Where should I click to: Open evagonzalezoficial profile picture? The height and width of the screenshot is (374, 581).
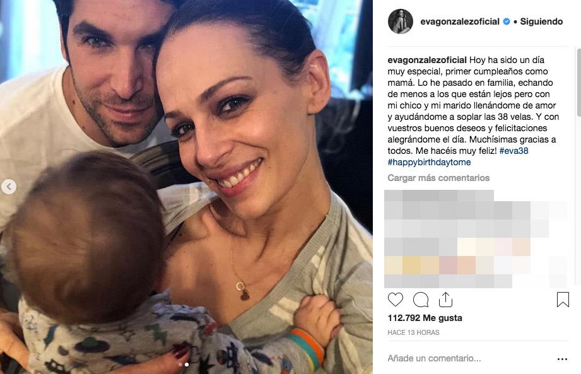(x=400, y=21)
